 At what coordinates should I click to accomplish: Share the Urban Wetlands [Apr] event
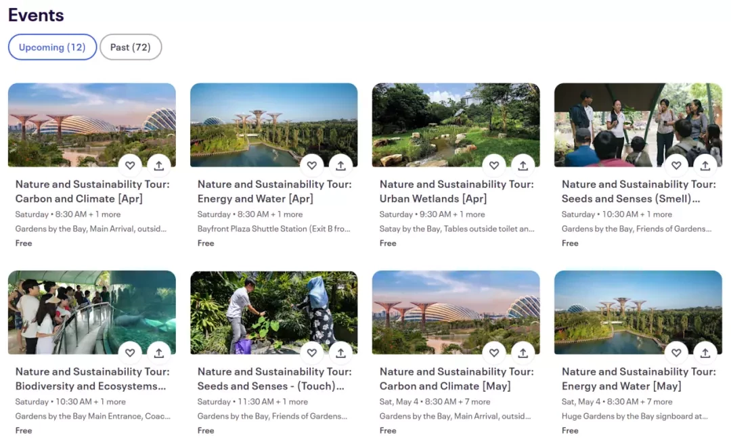(523, 165)
